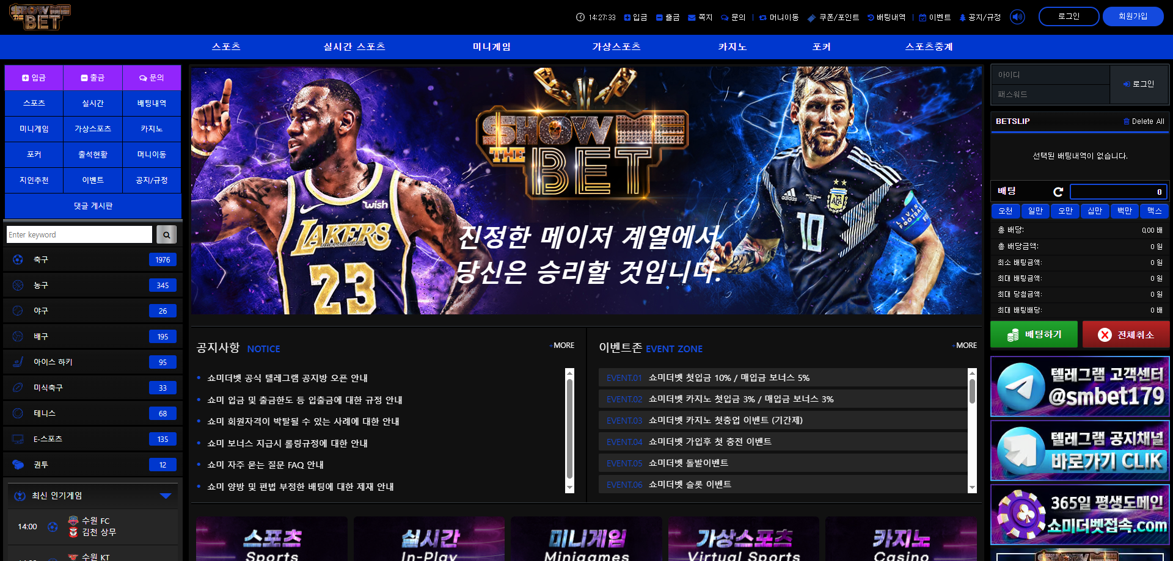Select the 백만 amount chip

(x=1125, y=211)
